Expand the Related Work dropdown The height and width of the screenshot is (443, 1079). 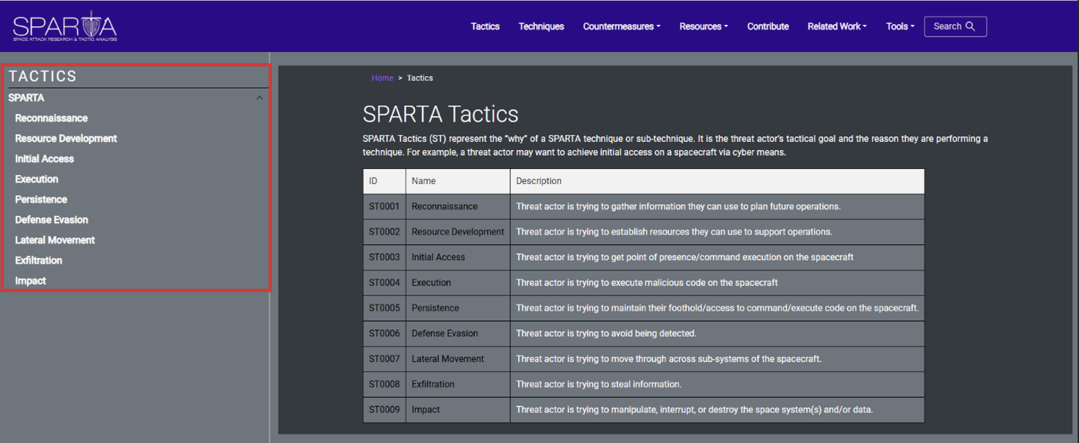pyautogui.click(x=837, y=26)
